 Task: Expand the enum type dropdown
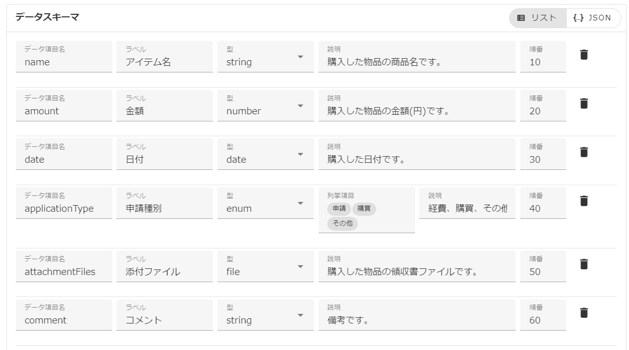300,203
